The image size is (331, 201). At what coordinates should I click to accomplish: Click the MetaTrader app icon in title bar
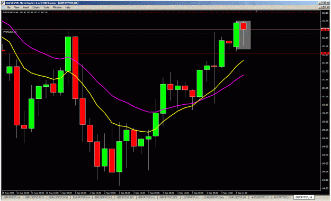tap(3, 3)
